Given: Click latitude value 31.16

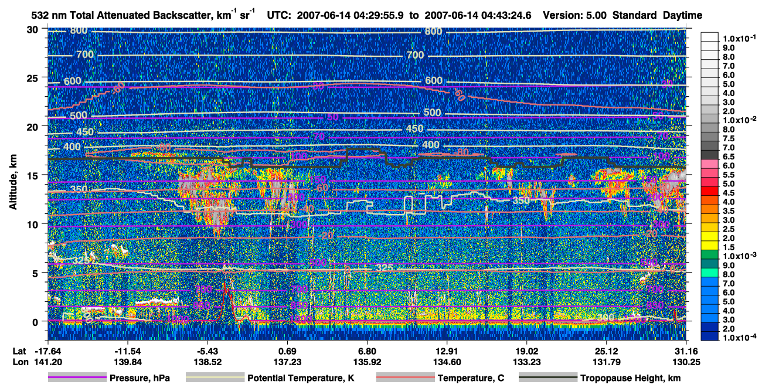Looking at the screenshot, I should tap(685, 351).
